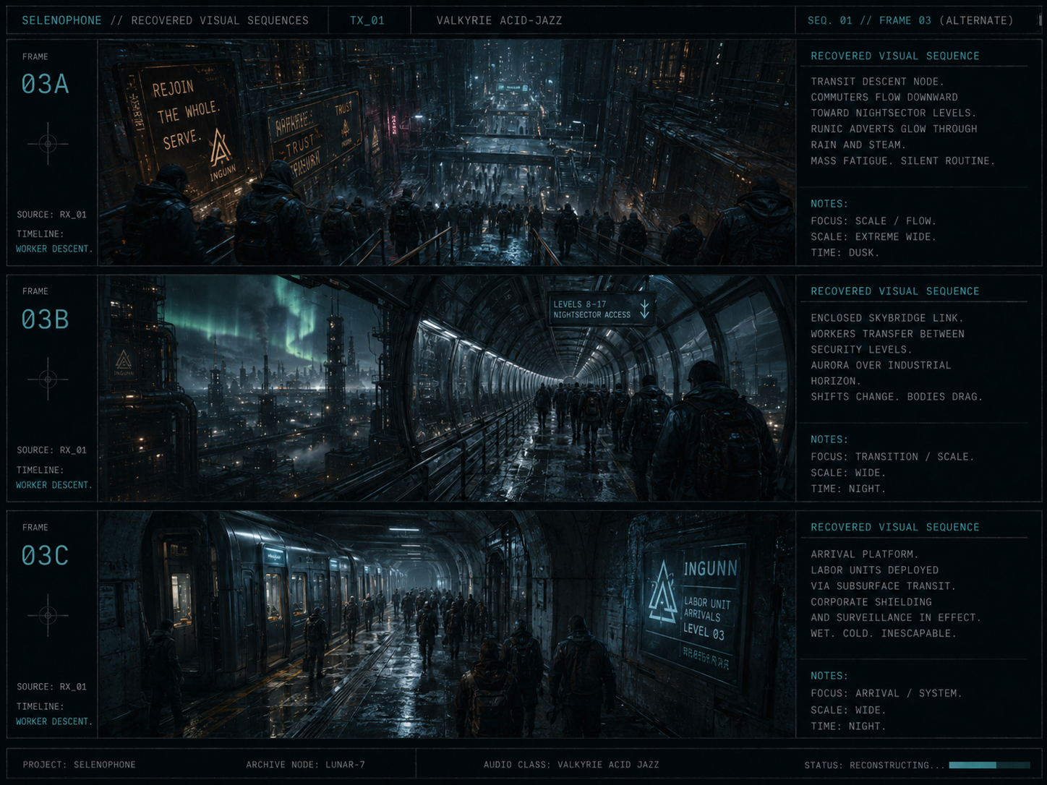
Task: Click "AUDIO CLASS: VALKYRIE ACID JAZZ" footer entry
Action: coord(571,765)
